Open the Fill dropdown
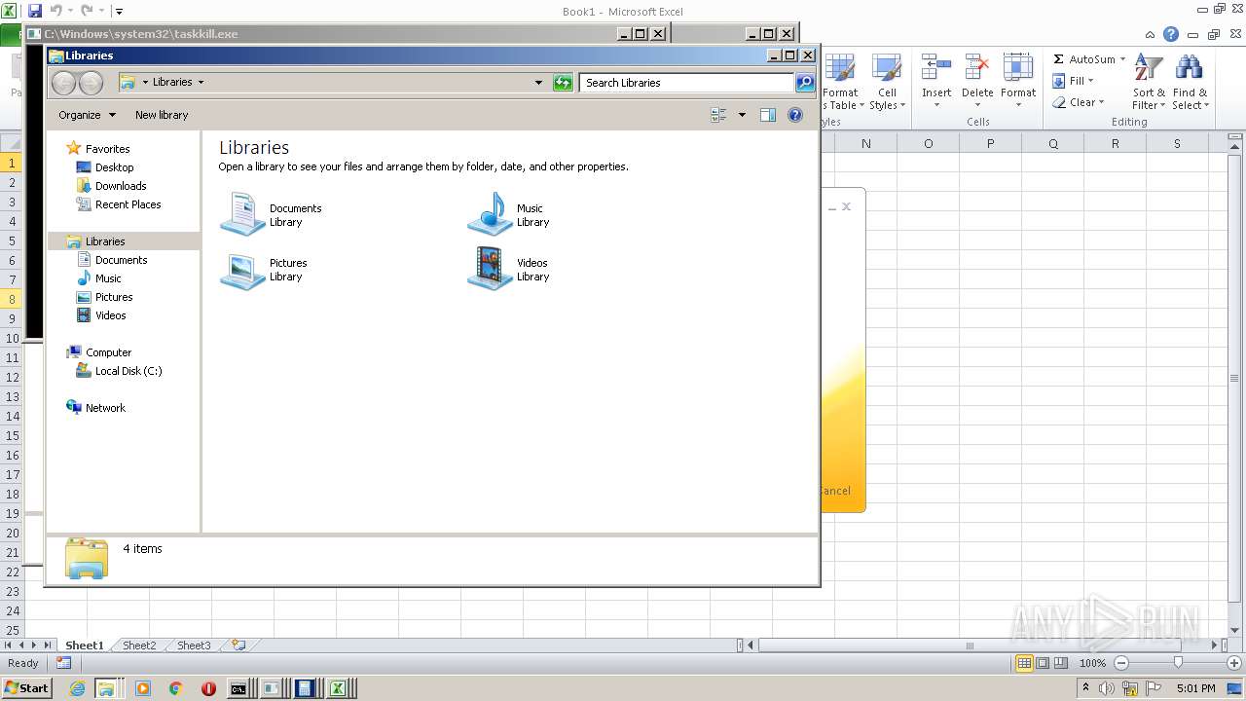The image size is (1246, 701). click(1073, 81)
